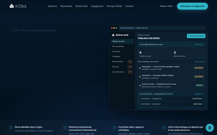Click yellow status dot of Impression ticket
Screen dimensions: 217x135
click(140, 76)
